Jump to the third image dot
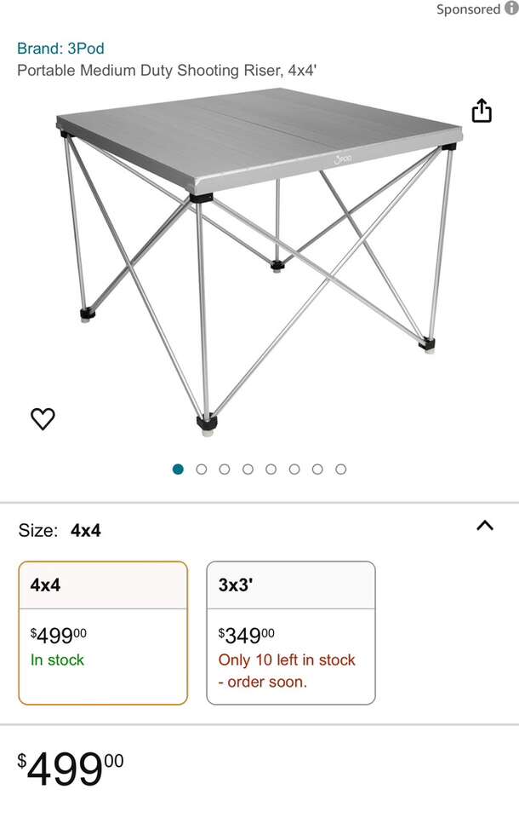The height and width of the screenshot is (818, 519). tap(225, 469)
